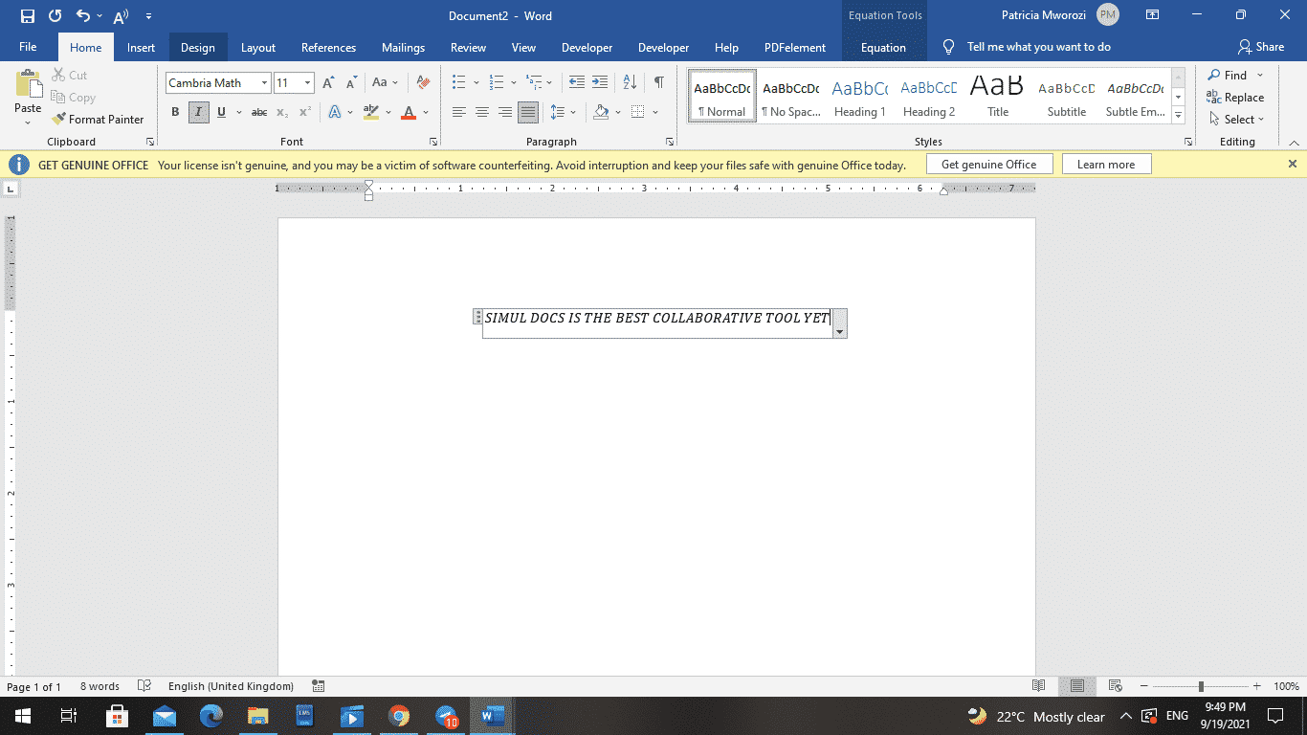
Task: Apply Bold formatting
Action: 175,112
